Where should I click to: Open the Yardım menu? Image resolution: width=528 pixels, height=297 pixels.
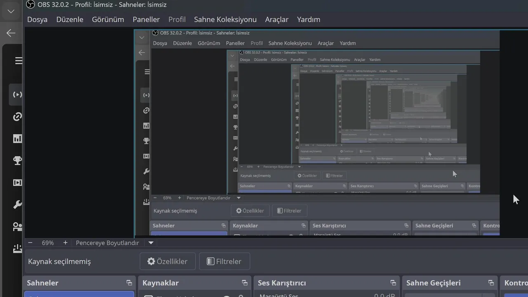(309, 19)
